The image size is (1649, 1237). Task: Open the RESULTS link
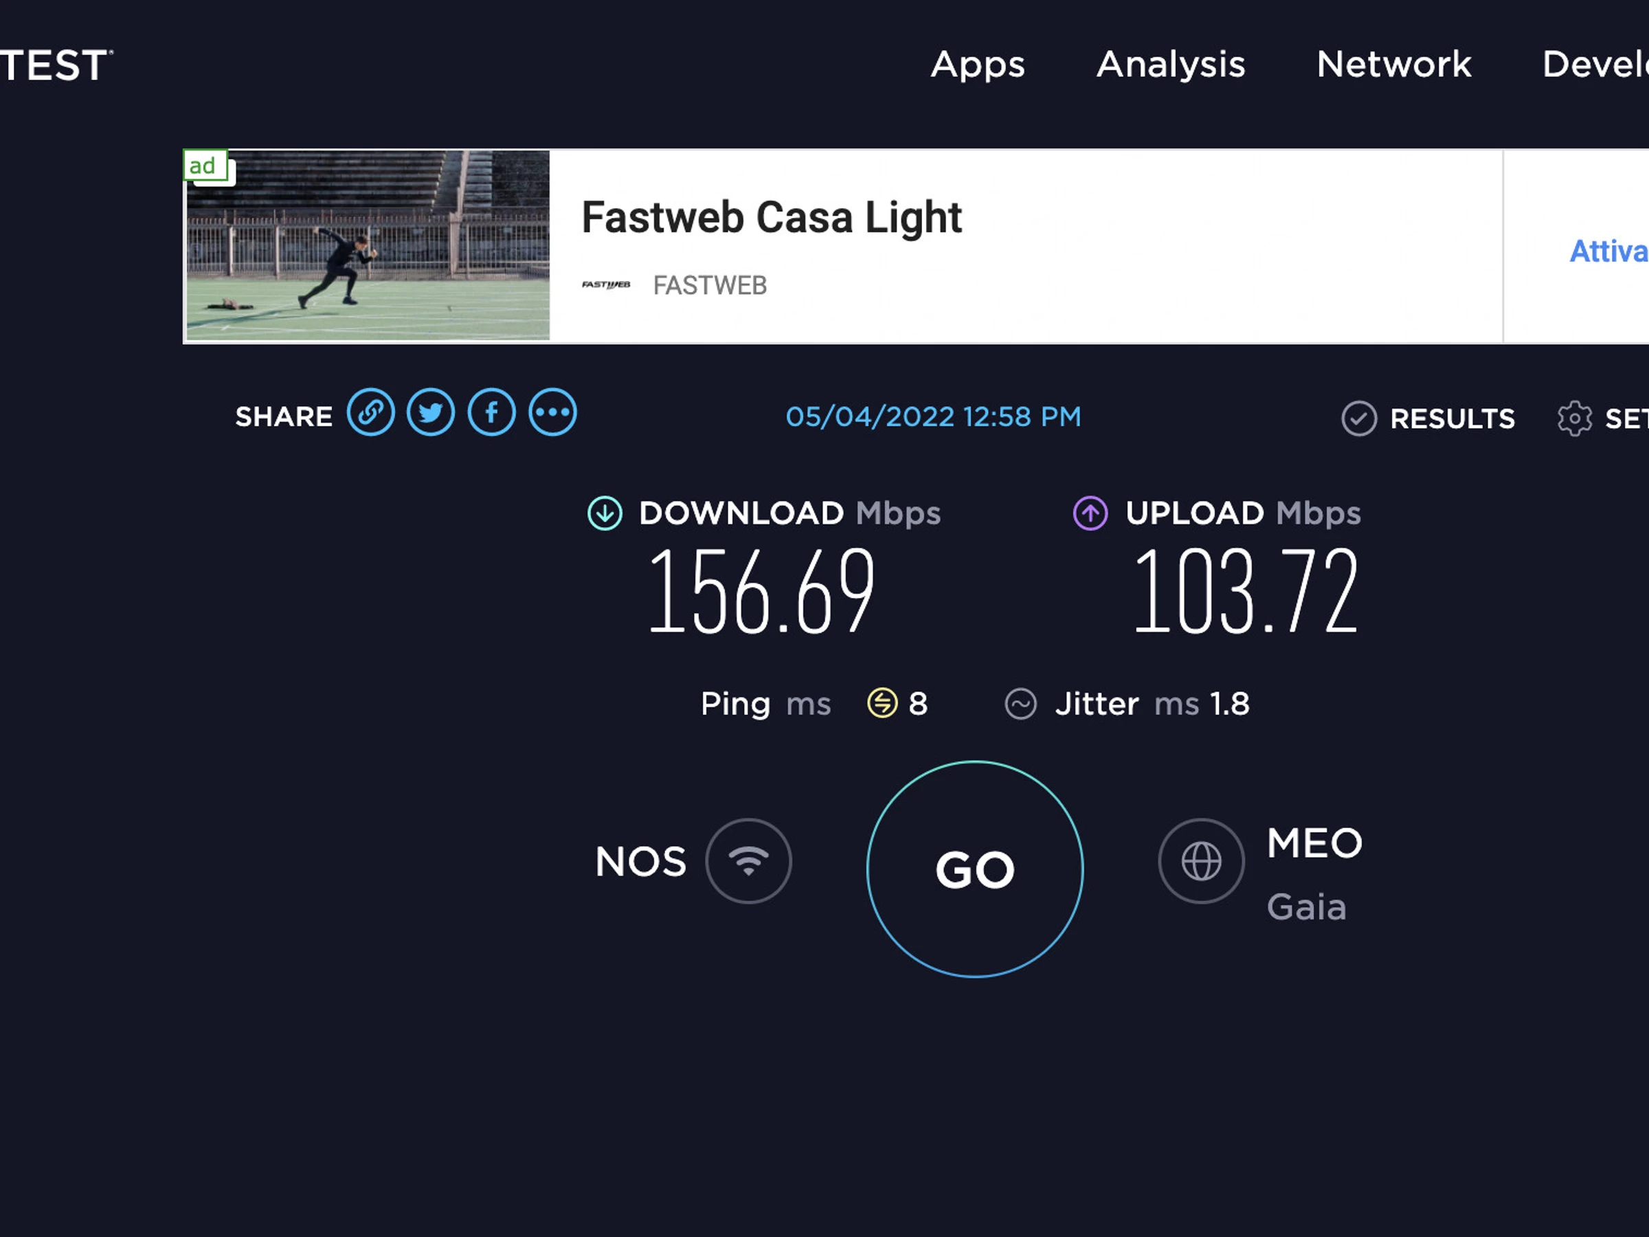(x=1452, y=419)
